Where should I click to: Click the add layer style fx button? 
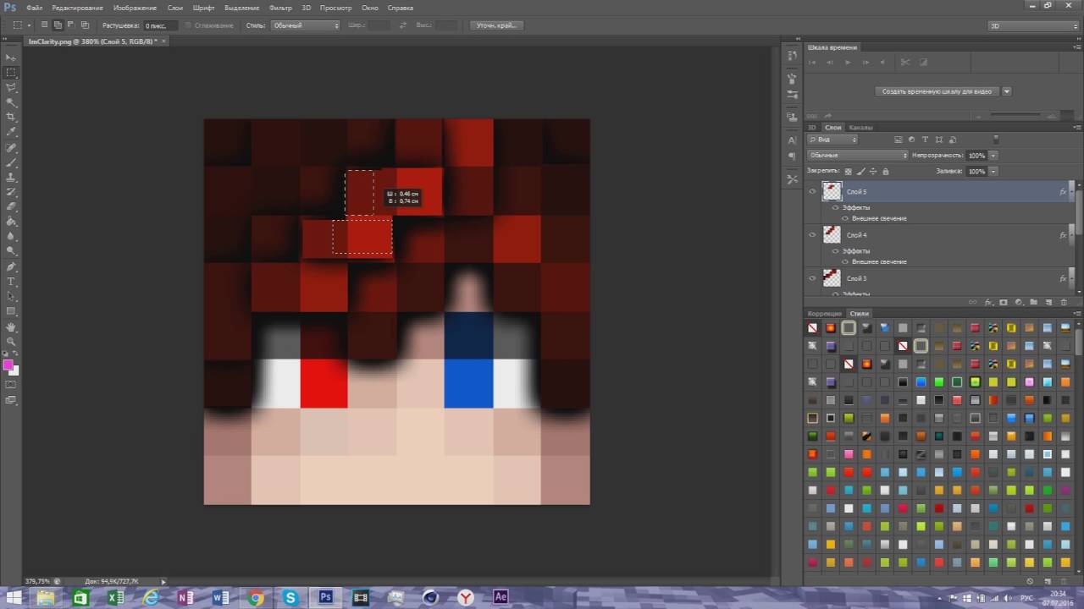(x=988, y=302)
